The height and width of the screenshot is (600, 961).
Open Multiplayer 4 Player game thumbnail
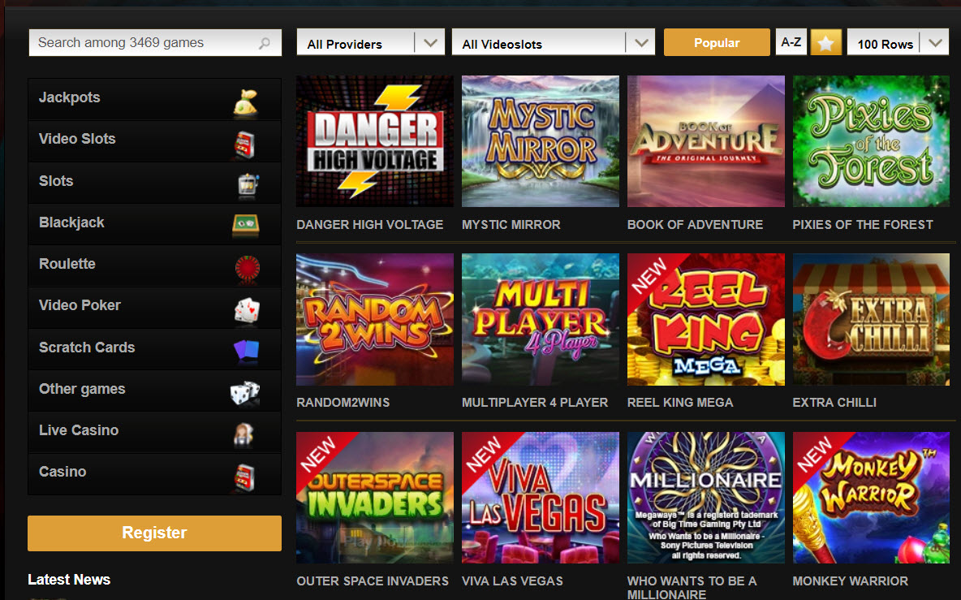click(x=540, y=319)
